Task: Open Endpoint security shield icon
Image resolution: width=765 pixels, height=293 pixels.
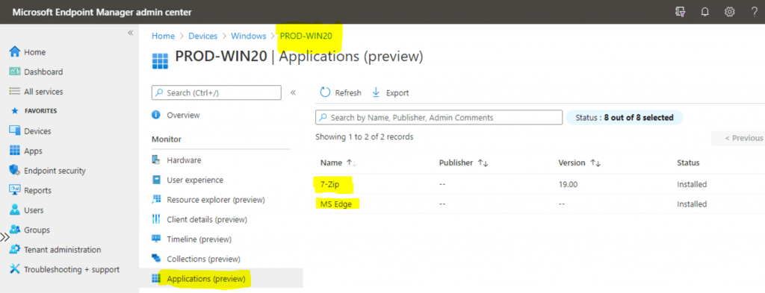Action: coord(15,170)
